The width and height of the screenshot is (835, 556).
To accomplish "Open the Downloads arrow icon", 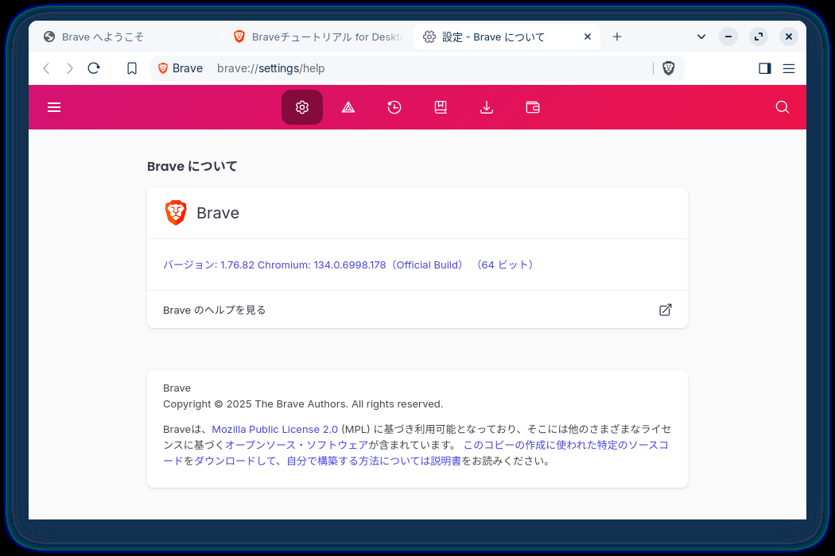I will tap(487, 107).
